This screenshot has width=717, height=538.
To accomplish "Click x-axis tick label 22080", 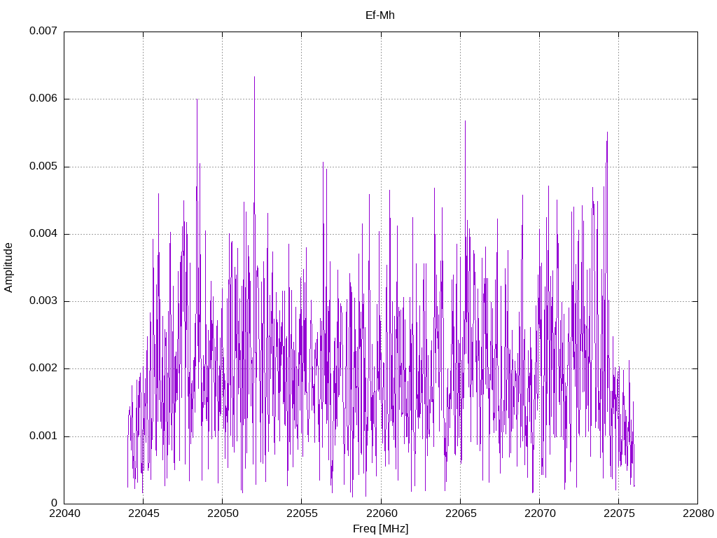I will 698,513.
